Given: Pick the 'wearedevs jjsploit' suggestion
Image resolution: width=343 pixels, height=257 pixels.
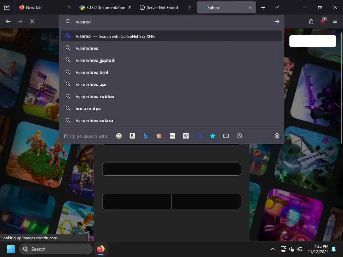Looking at the screenshot, I should pyautogui.click(x=171, y=60).
